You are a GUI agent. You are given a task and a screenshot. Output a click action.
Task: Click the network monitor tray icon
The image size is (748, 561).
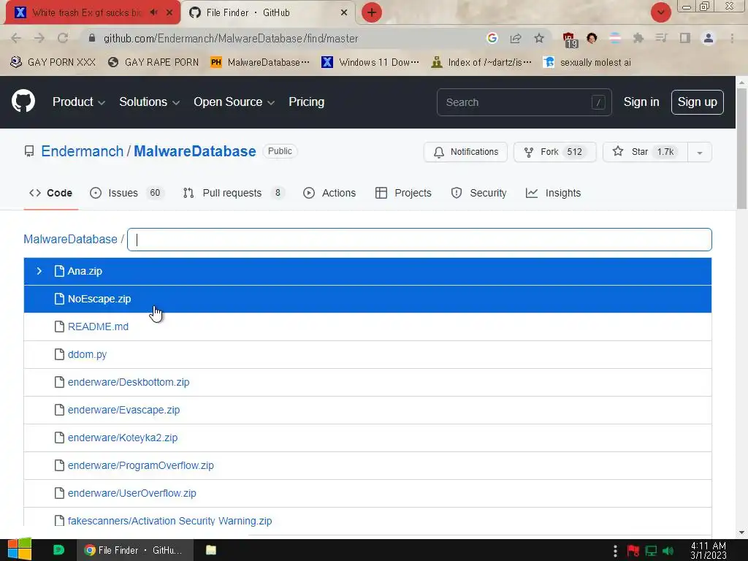pos(651,551)
